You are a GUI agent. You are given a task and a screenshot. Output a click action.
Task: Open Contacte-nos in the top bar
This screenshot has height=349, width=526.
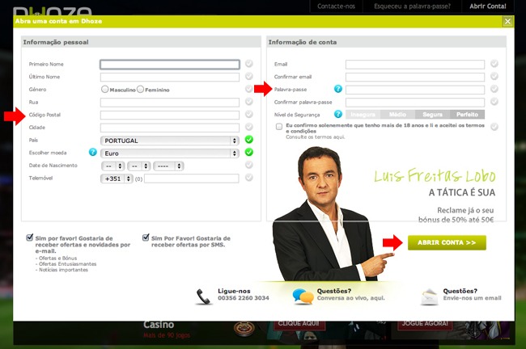click(x=336, y=6)
